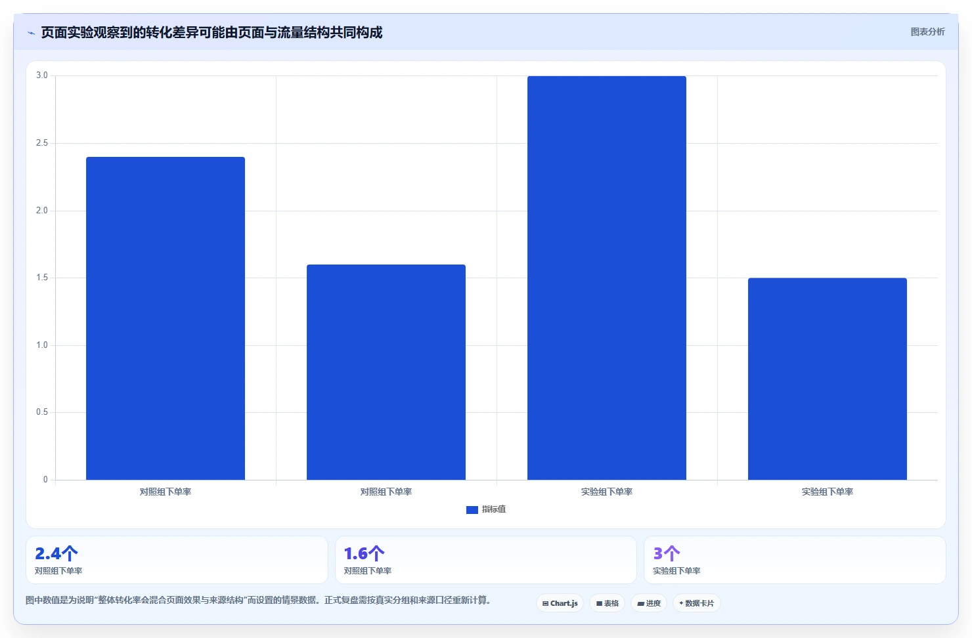The width and height of the screenshot is (972, 638).
Task: Select the 2.4个 对照组下单率 data card
Action: tap(177, 560)
